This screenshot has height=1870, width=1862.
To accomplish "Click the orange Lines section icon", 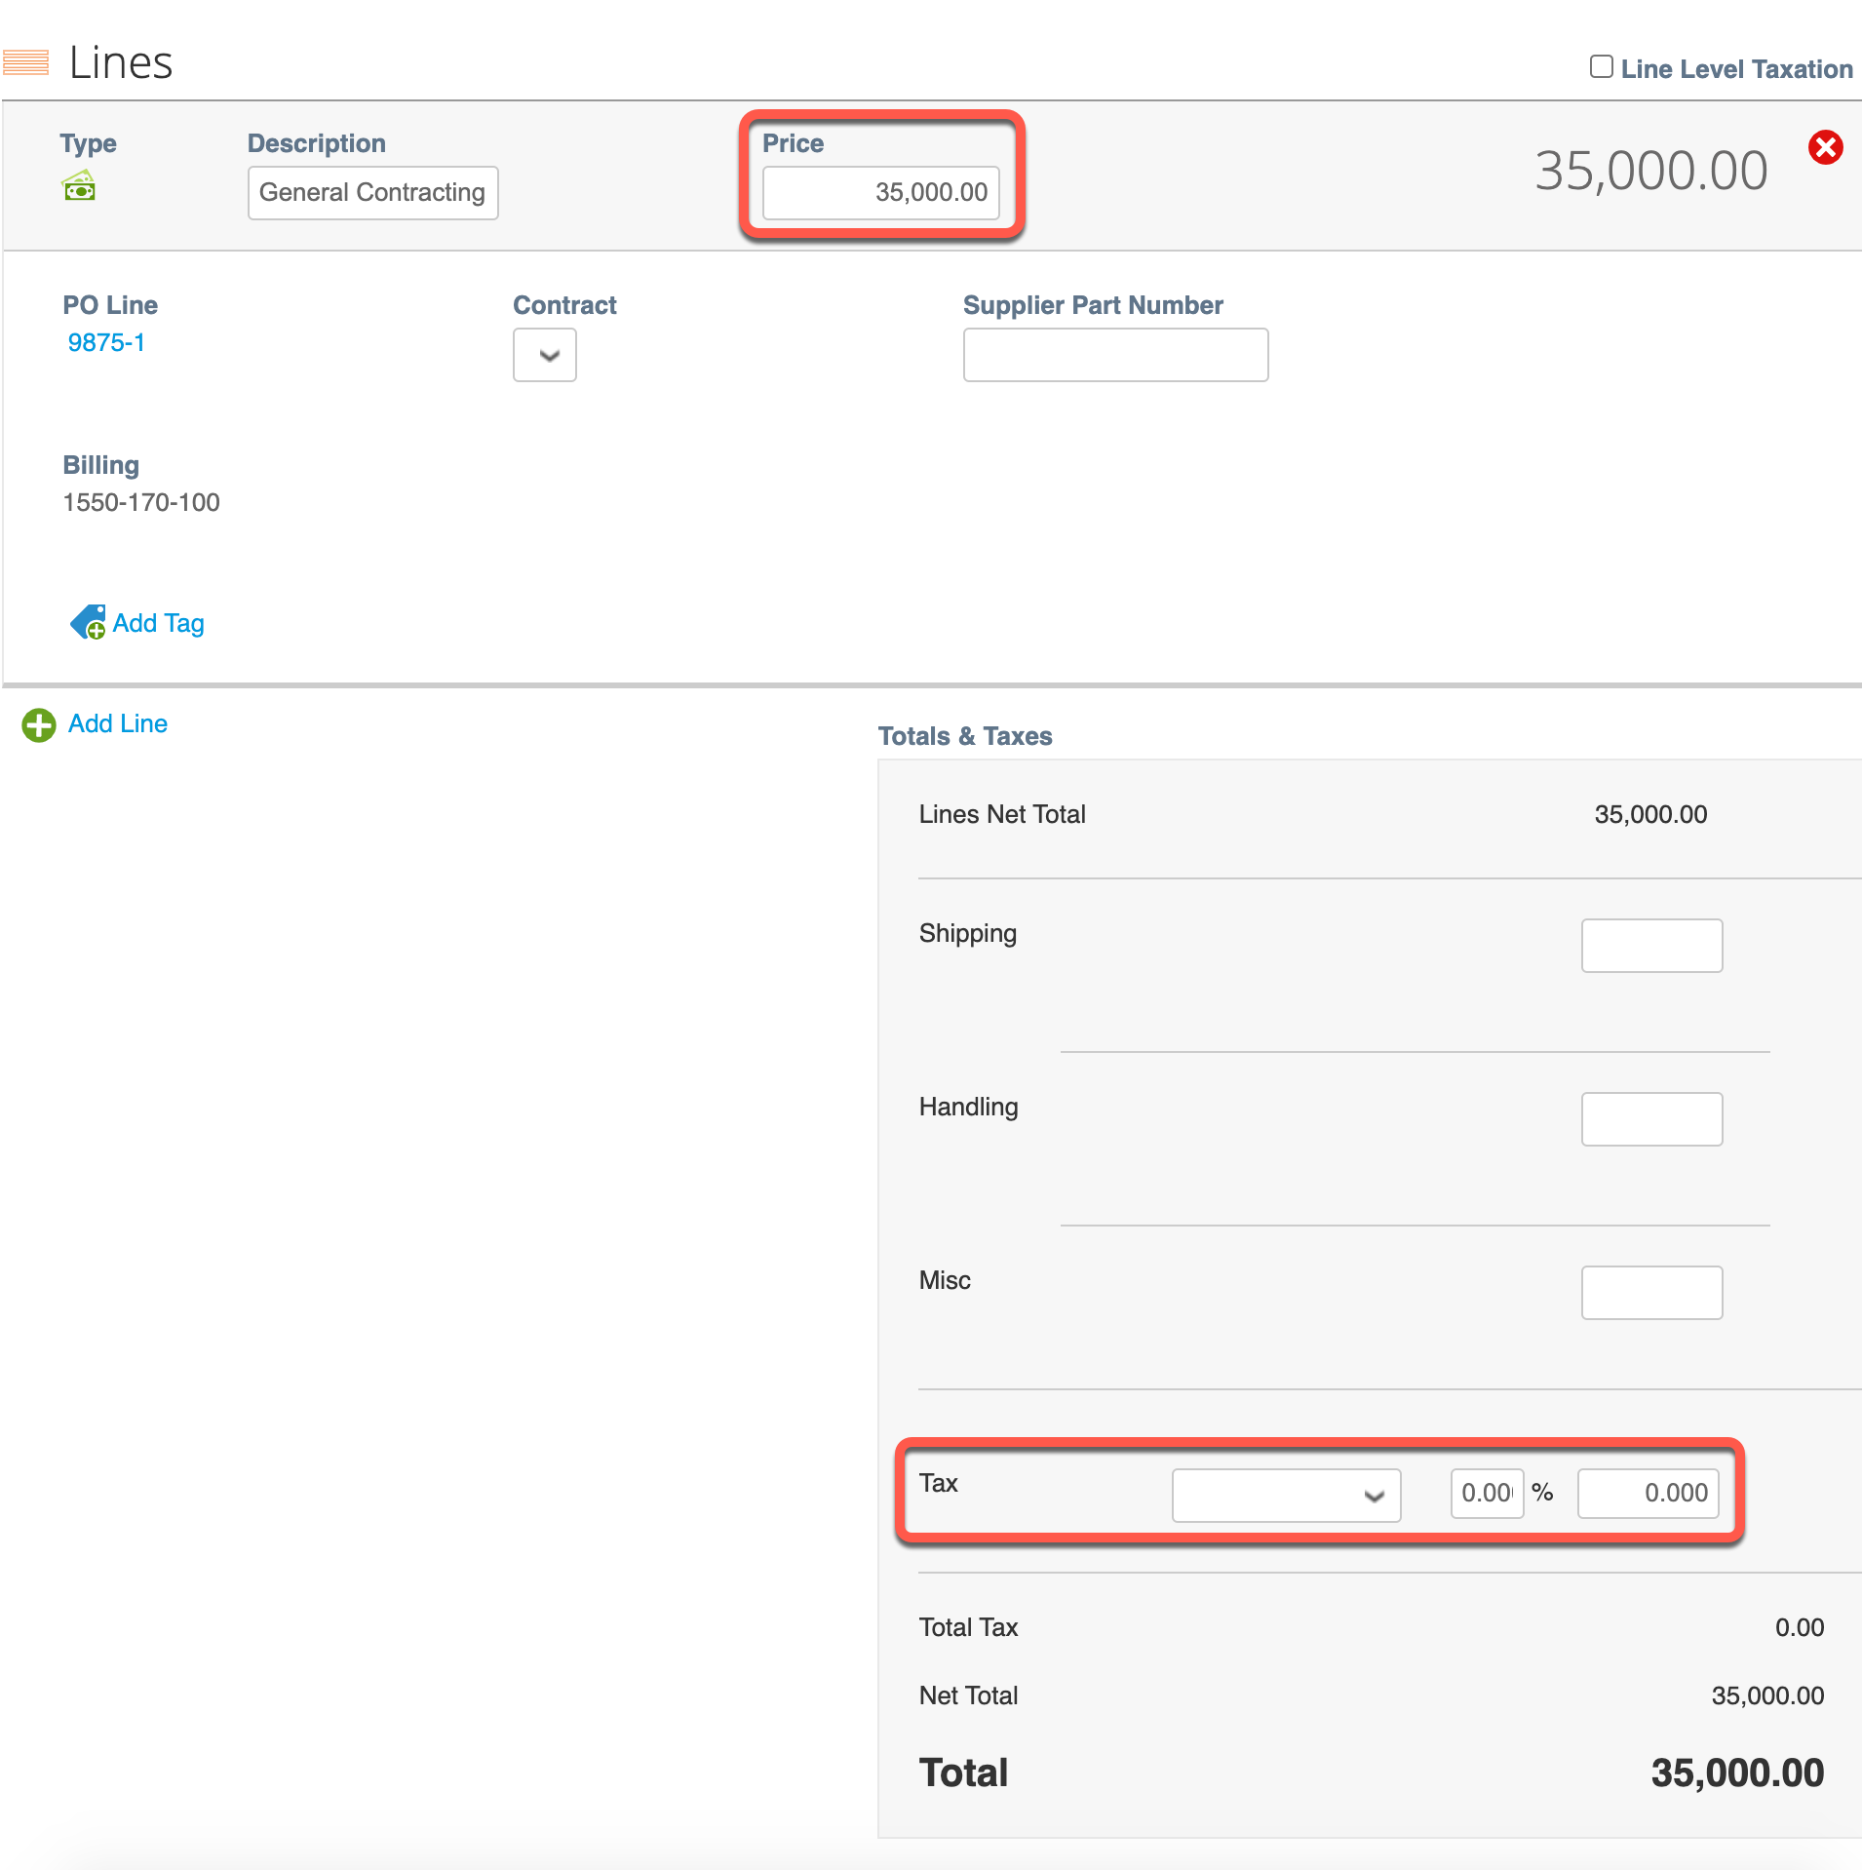I will [x=25, y=62].
